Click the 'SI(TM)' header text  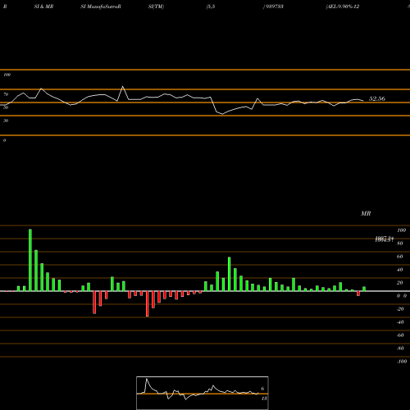pyautogui.click(x=156, y=7)
